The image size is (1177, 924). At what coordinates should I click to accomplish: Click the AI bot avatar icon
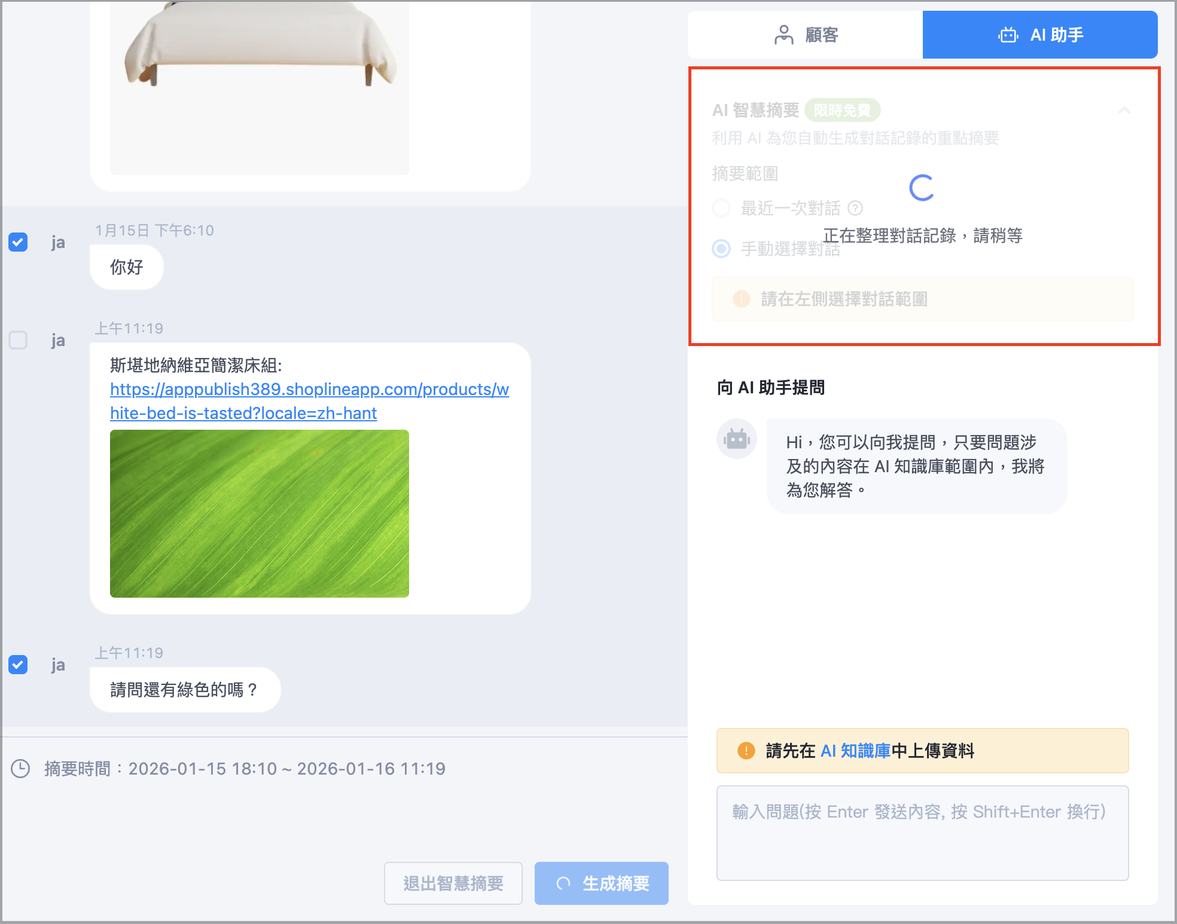pos(737,439)
